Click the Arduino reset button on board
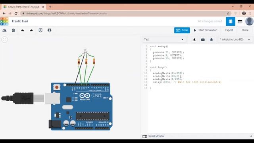254x143 pixels. pos(57,87)
